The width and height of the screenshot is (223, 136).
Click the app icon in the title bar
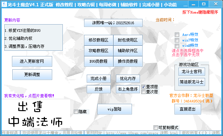coord(4,5)
